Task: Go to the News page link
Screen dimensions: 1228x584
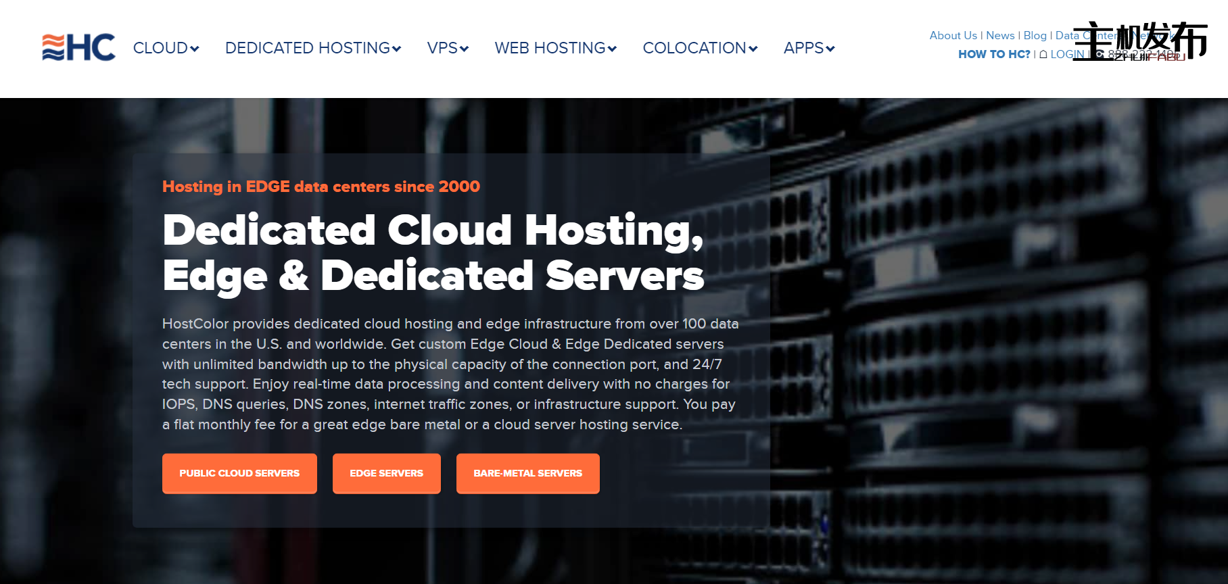Action: point(1000,35)
